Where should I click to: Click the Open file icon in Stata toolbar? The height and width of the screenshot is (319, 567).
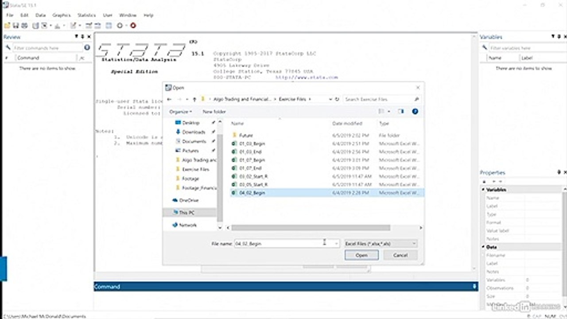[7, 26]
